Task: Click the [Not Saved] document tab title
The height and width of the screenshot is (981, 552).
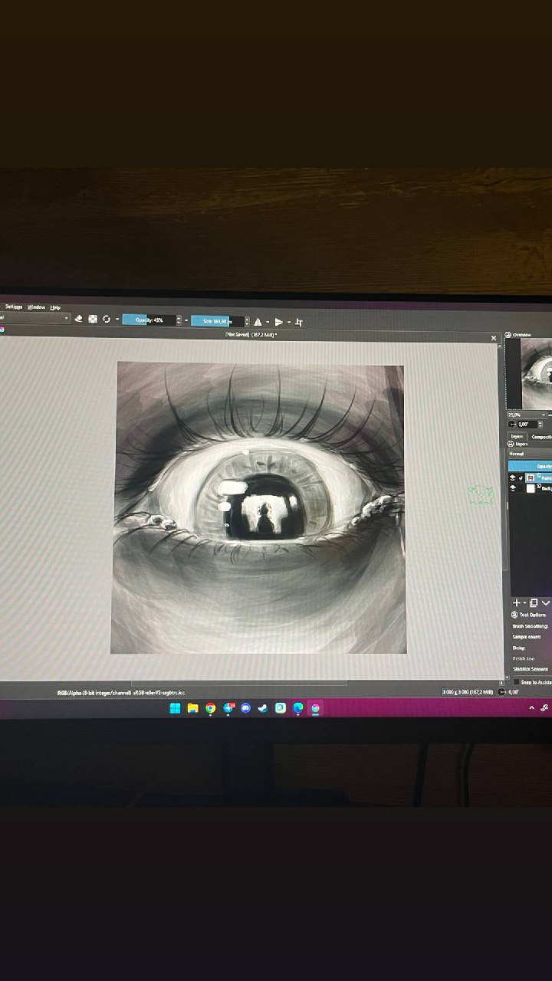Action: (251, 335)
